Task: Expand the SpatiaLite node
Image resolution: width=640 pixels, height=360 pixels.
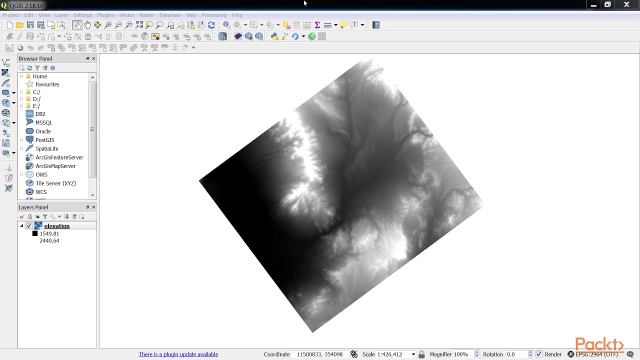Action: click(x=21, y=148)
